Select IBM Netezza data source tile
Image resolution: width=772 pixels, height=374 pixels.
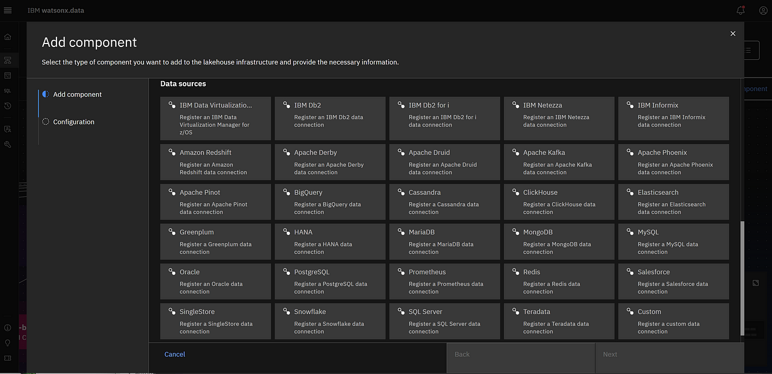pyautogui.click(x=559, y=119)
